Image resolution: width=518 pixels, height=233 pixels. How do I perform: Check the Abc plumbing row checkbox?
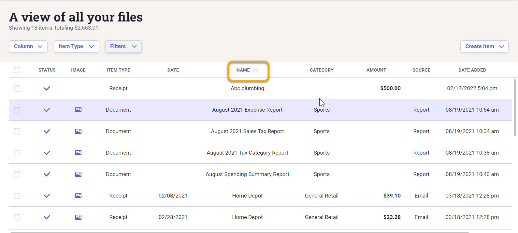pos(17,89)
